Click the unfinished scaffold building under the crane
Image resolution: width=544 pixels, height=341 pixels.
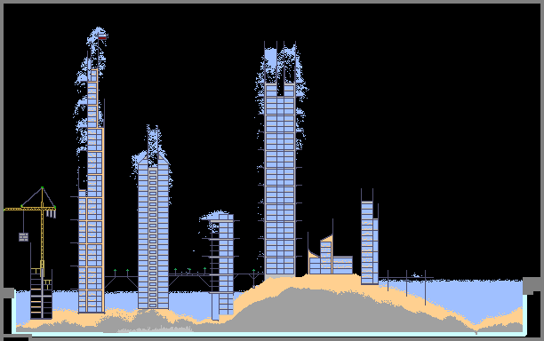point(41,293)
